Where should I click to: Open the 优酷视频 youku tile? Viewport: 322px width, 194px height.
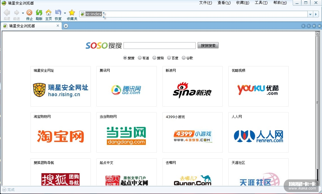[258, 86]
